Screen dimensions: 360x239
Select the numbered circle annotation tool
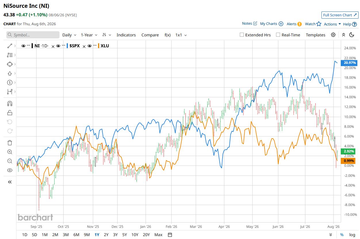tap(10, 83)
